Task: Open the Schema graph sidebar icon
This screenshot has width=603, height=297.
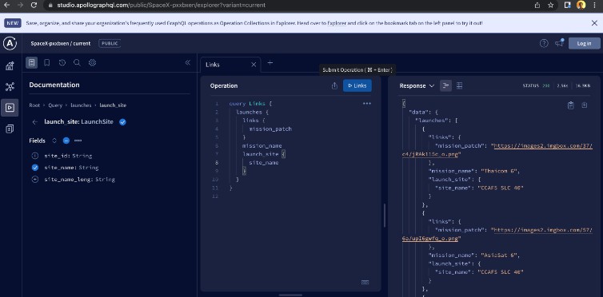Action: (10, 87)
